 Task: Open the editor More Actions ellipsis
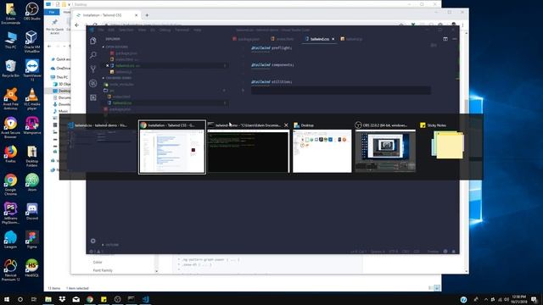tap(455, 39)
